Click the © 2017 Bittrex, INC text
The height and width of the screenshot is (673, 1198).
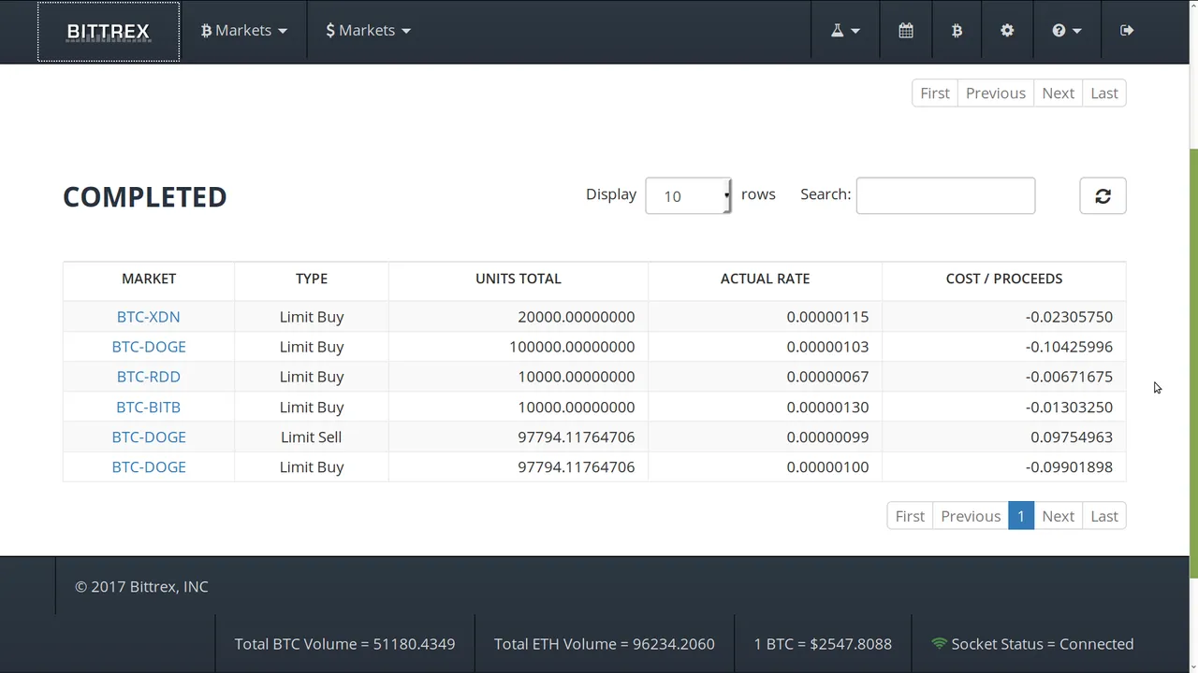(x=141, y=587)
